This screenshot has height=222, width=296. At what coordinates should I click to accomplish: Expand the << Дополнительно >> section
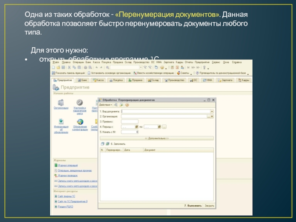157,138
